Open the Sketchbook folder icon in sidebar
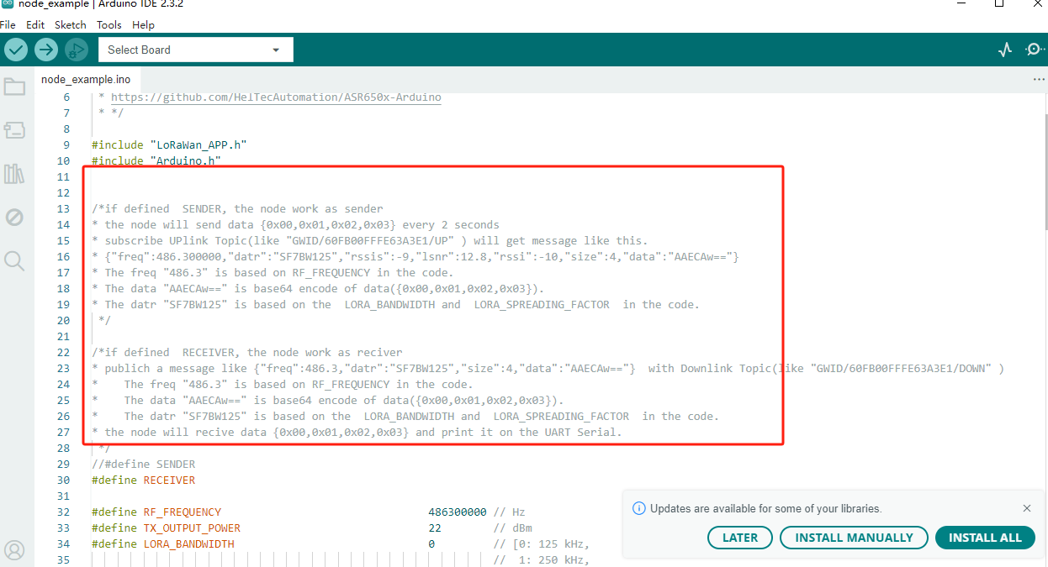The width and height of the screenshot is (1048, 567). [14, 87]
